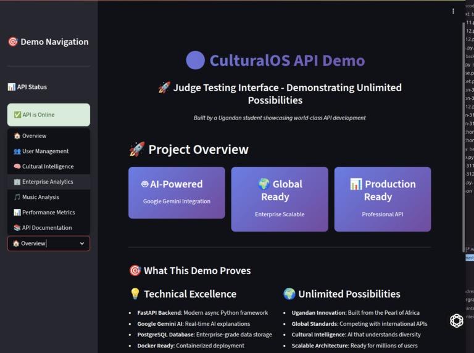Viewport: 474px width, 353px height.
Task: Click the rocket icon before Judge Testing Interface
Action: (164, 87)
